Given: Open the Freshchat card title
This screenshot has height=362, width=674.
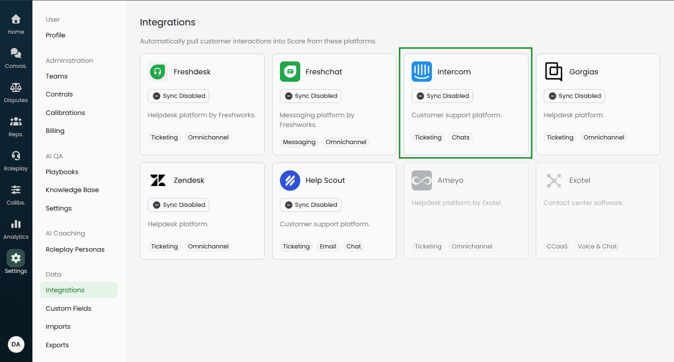Looking at the screenshot, I should point(324,72).
